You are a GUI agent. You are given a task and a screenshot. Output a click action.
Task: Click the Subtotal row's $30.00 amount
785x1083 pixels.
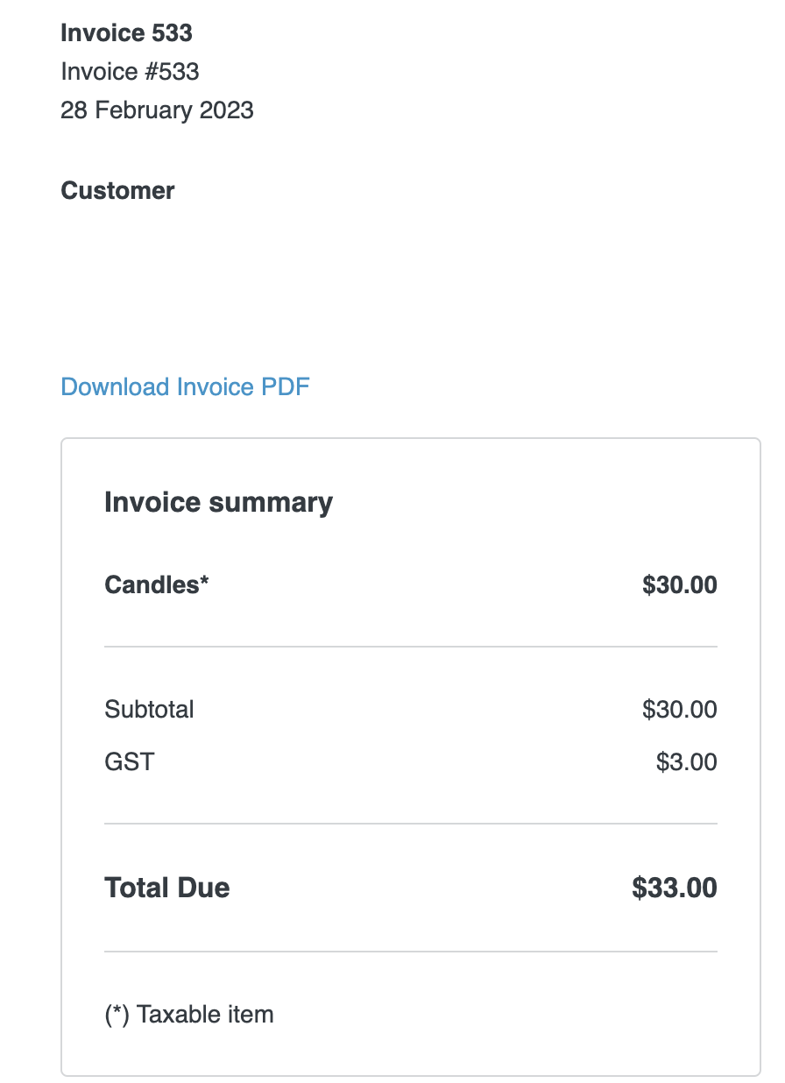(x=679, y=709)
